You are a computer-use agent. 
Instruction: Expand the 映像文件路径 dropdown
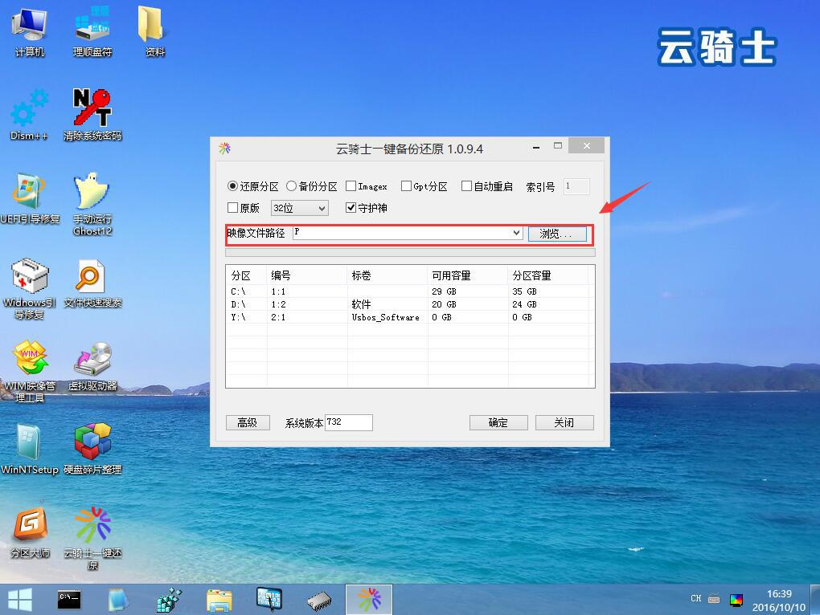click(518, 233)
